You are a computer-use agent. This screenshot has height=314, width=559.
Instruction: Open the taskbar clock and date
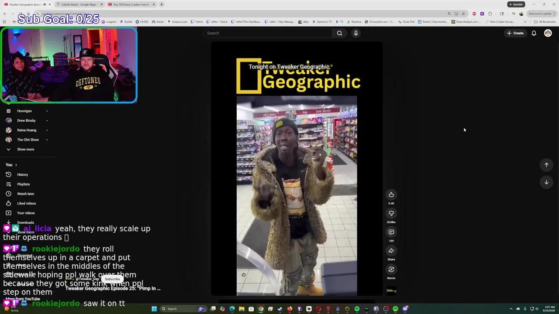[549, 309]
